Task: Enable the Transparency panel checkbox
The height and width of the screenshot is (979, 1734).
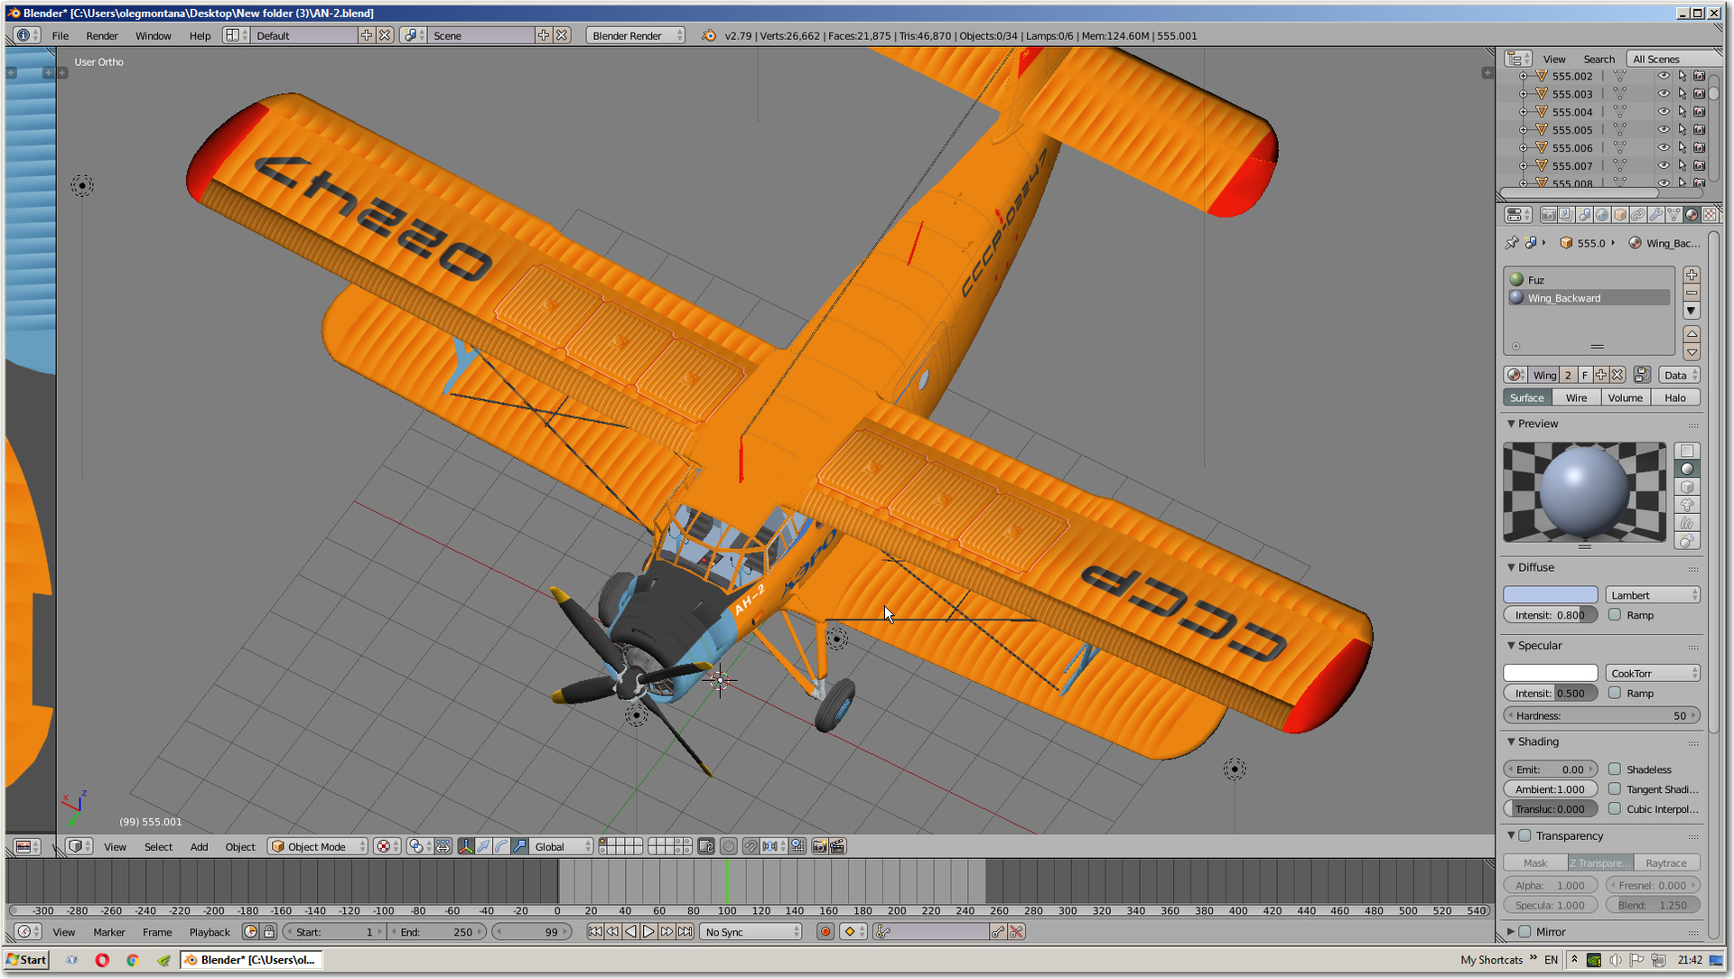Action: tap(1525, 835)
